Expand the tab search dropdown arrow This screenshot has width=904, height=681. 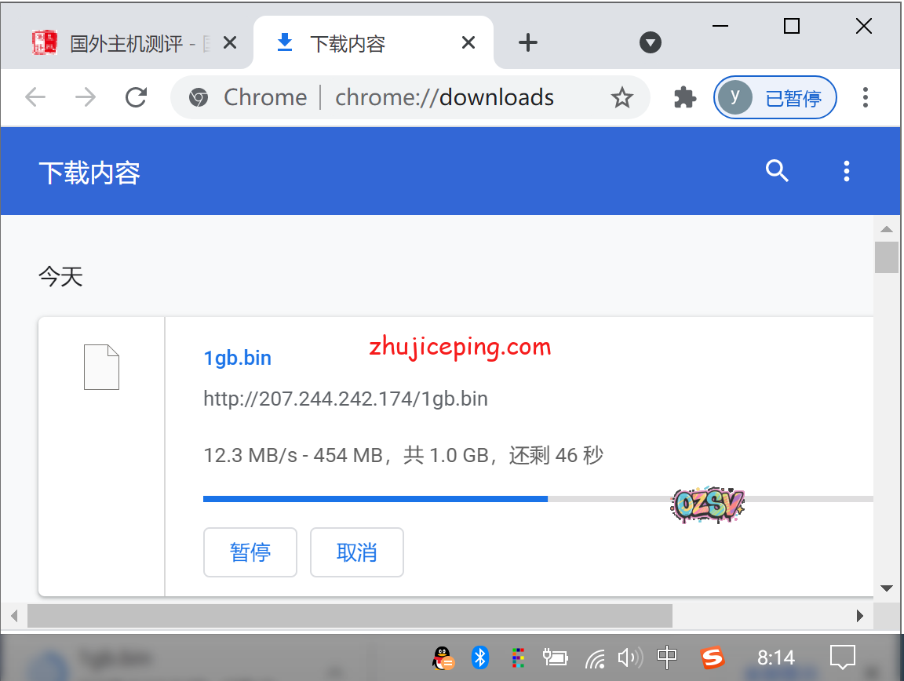[651, 43]
